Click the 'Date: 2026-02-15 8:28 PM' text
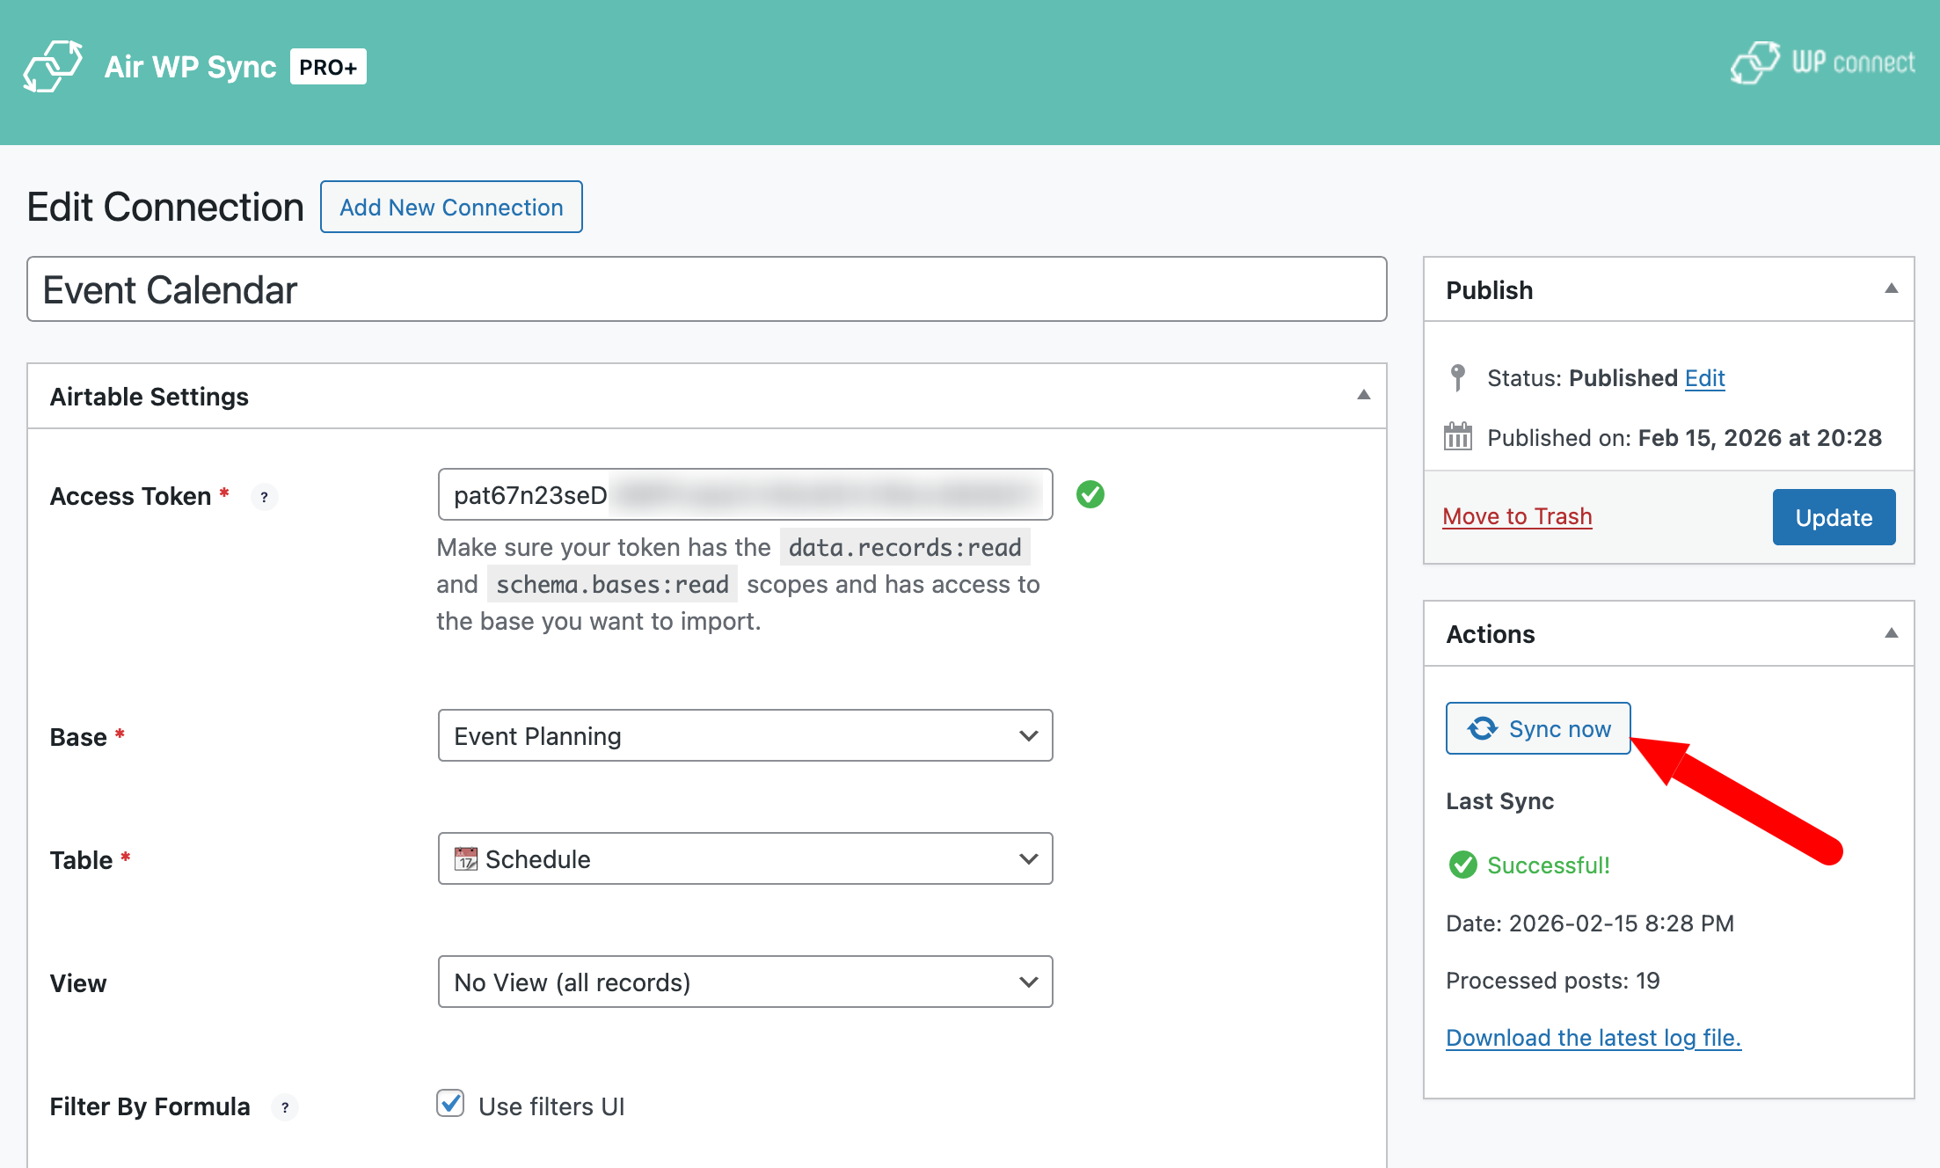 click(1590, 923)
